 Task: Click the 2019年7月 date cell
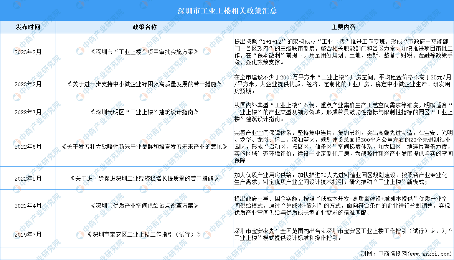(28, 235)
